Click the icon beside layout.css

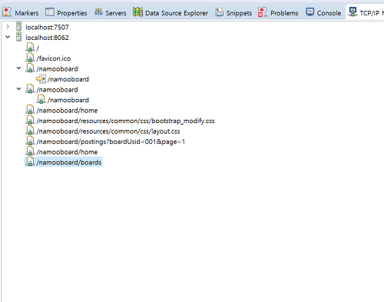coord(30,131)
